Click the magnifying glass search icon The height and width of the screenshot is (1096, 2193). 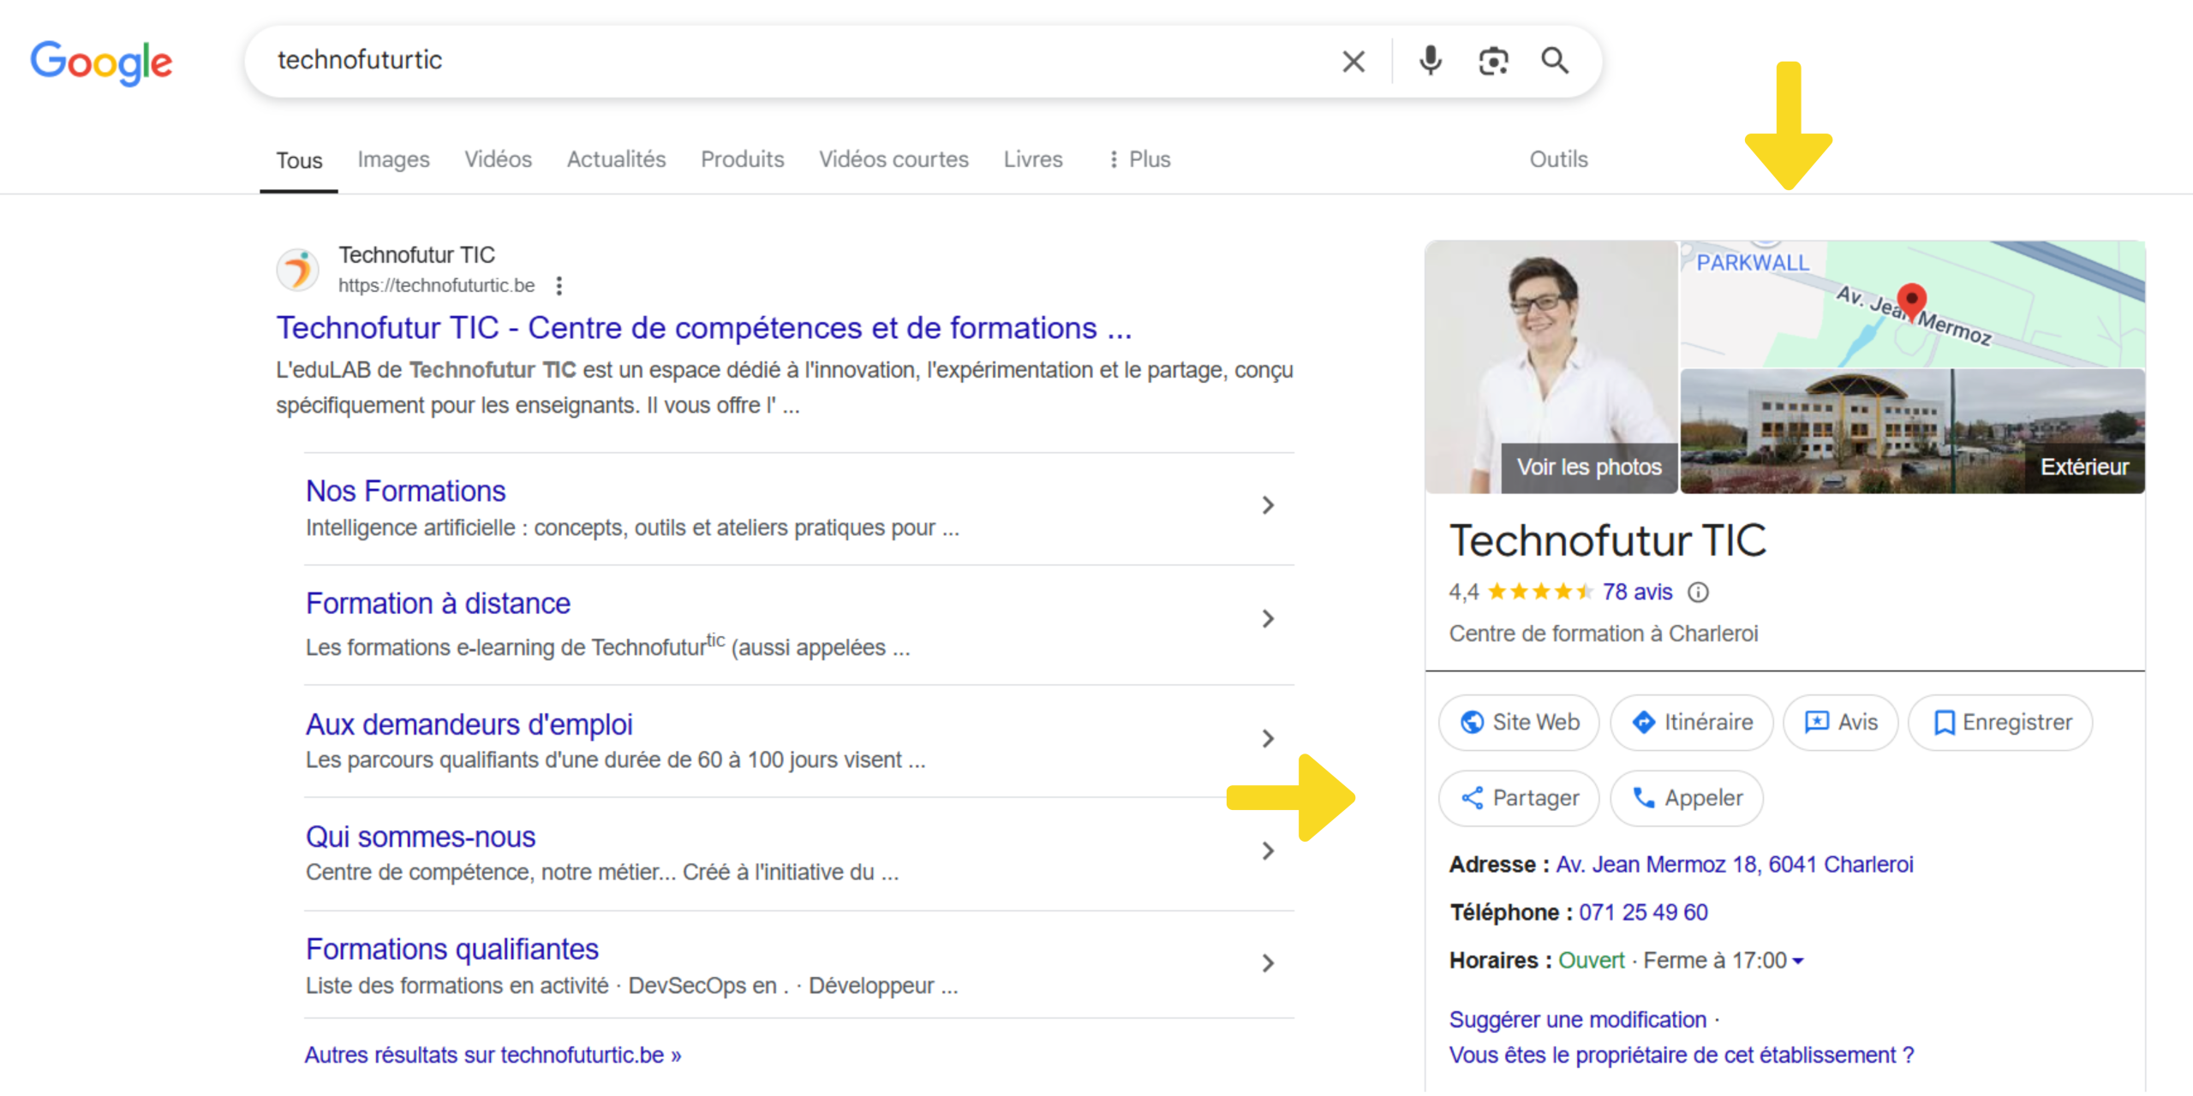(1555, 61)
